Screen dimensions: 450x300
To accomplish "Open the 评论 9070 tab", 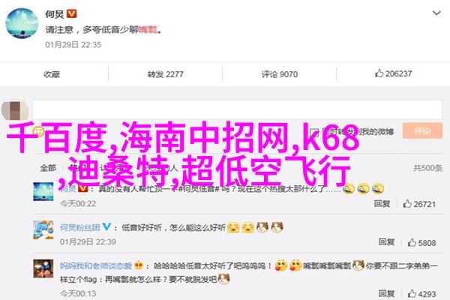I will tap(279, 74).
